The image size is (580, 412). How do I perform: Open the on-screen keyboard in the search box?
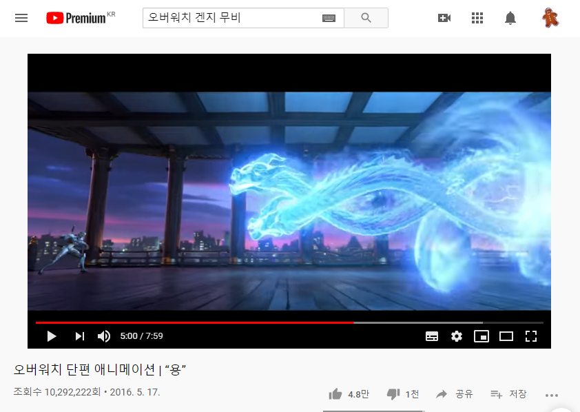(329, 18)
